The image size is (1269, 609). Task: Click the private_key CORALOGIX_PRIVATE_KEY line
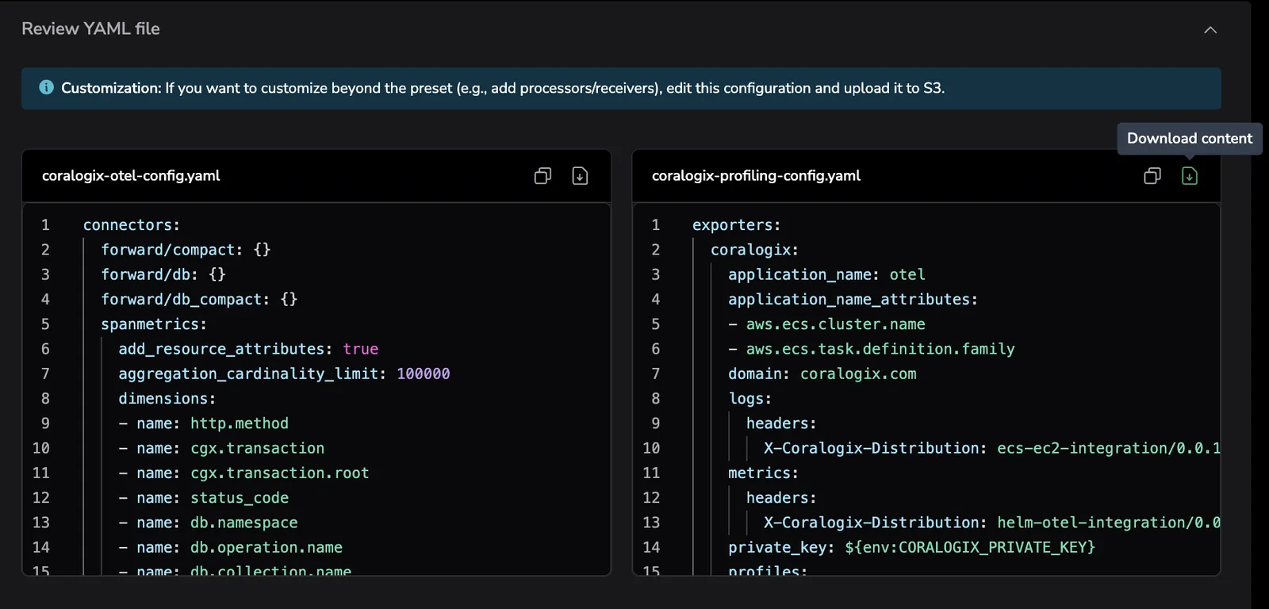(911, 547)
